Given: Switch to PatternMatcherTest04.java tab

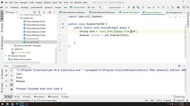Looking at the screenshot, I should click(73, 12).
